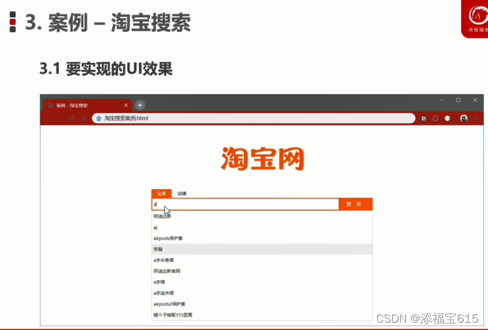Image resolution: width=488 pixels, height=330 pixels.
Task: Select the 案例 - 淘宝搜索 browser tab
Action: 88,106
